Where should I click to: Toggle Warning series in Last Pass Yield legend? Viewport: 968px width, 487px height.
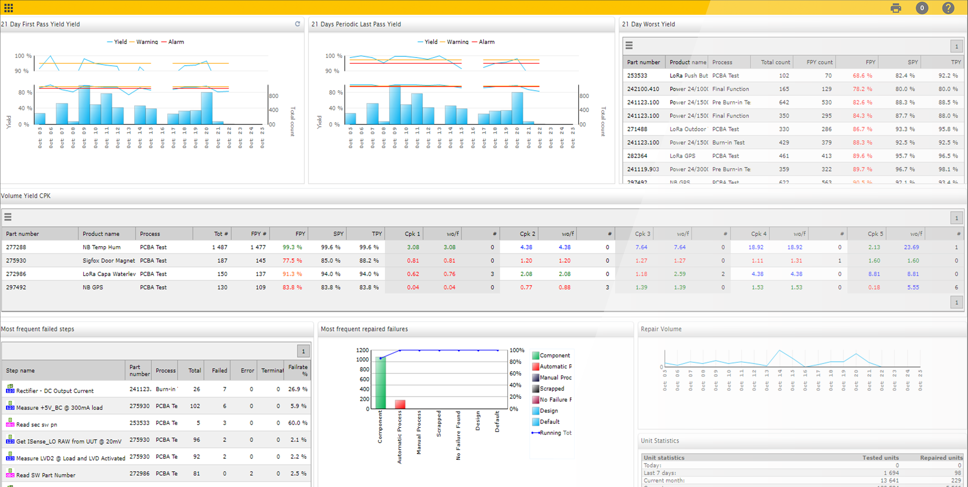tap(454, 42)
